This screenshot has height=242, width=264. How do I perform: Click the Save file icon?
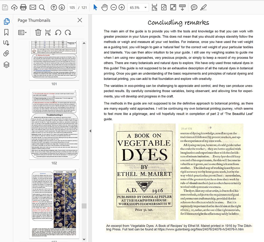(x=5, y=7)
